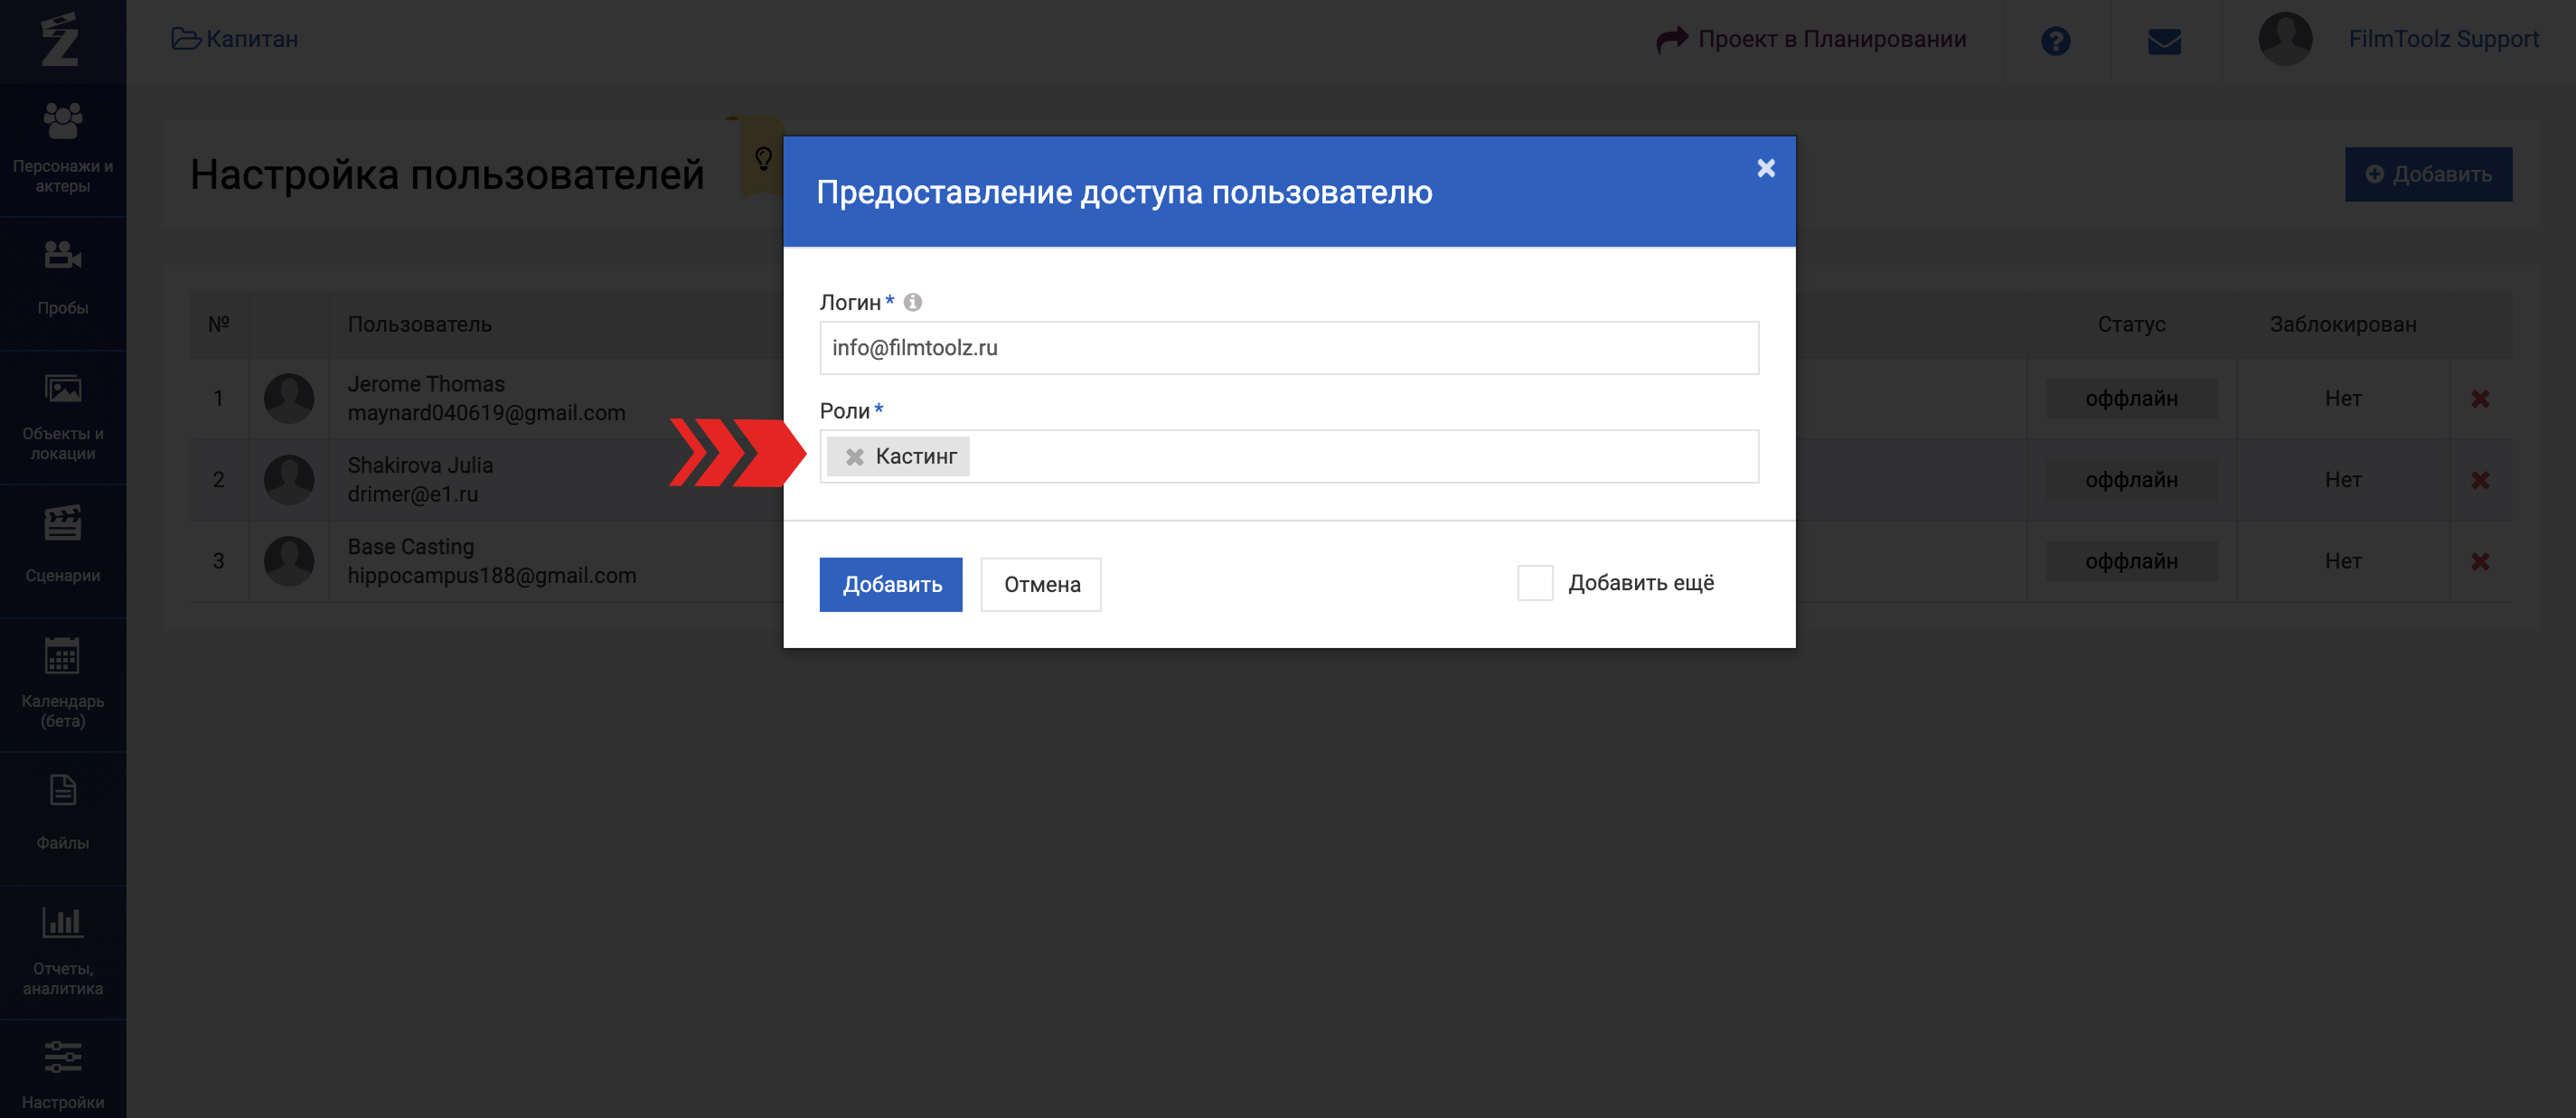This screenshot has width=2576, height=1118.
Task: Click оффлайн status of Base Casting
Action: coord(2131,561)
